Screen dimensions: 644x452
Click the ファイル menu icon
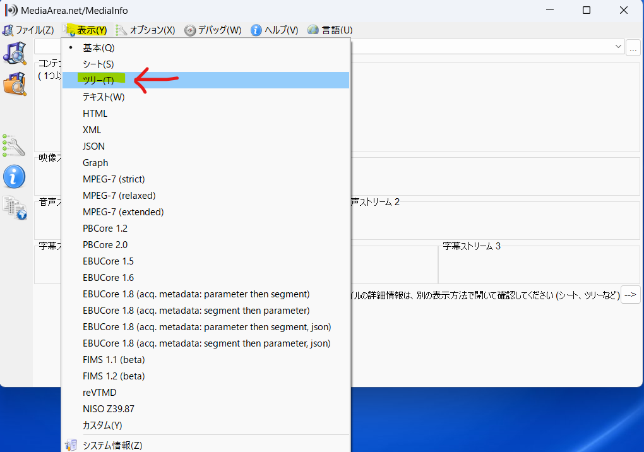(x=8, y=30)
